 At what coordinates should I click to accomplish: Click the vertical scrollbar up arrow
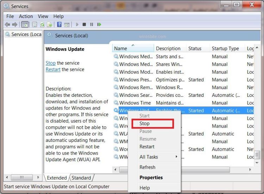point(257,48)
